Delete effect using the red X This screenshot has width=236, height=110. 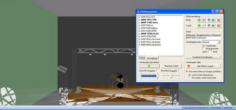click(219, 20)
